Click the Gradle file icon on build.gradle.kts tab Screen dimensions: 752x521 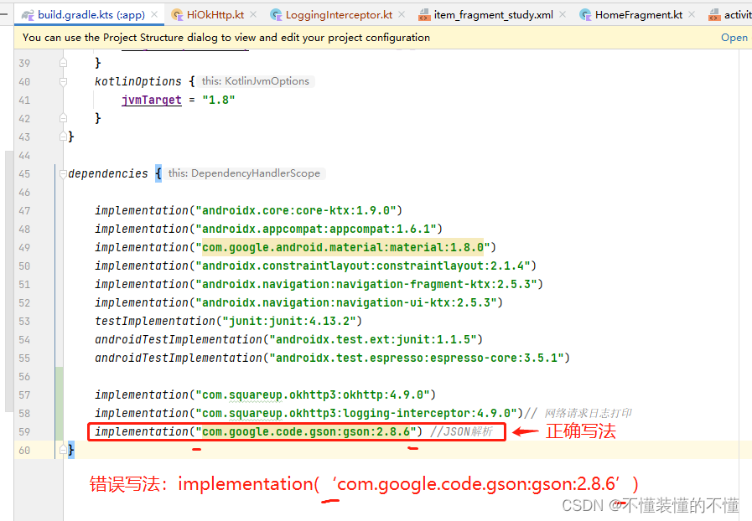[x=28, y=15]
